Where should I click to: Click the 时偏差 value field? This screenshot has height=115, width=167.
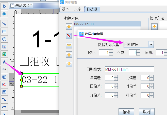(x=145, y=86)
